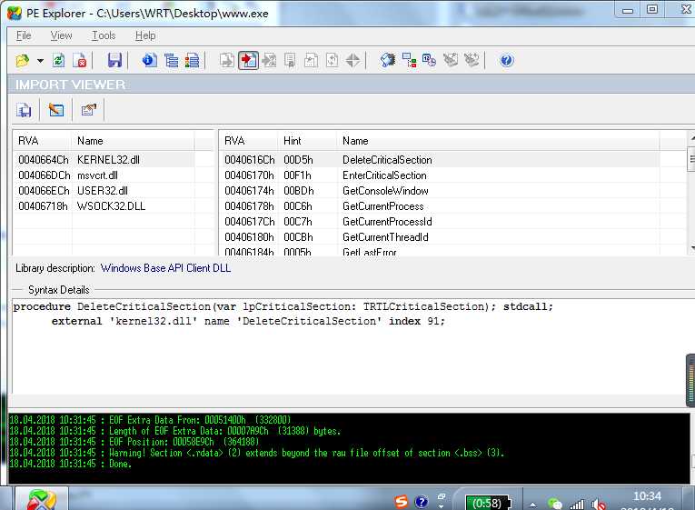
Task: Open the Section Headers view icon
Action: 192,60
